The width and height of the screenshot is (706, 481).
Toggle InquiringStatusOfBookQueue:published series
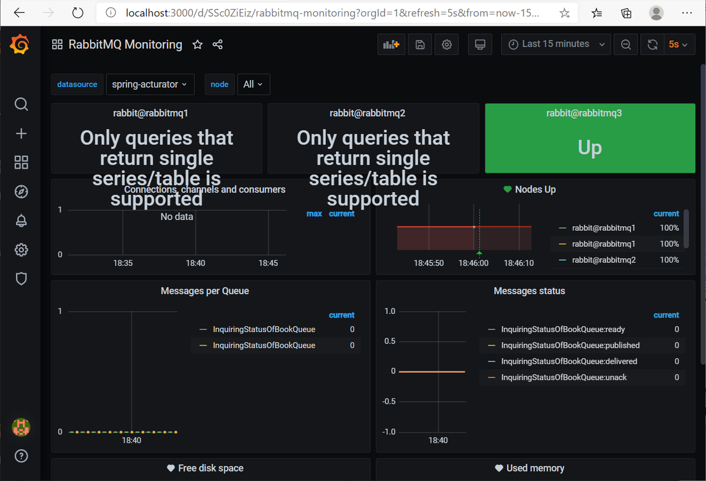pos(570,346)
